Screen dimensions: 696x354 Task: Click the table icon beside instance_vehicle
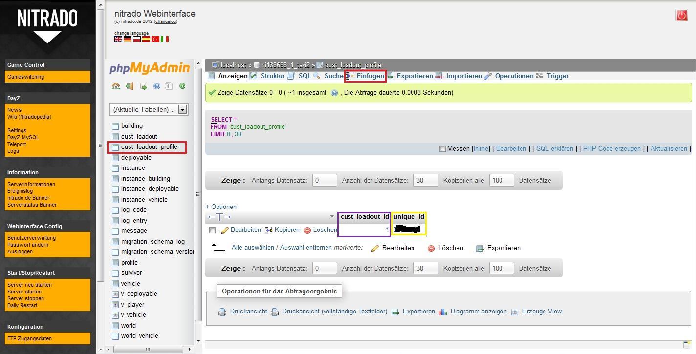pos(115,200)
